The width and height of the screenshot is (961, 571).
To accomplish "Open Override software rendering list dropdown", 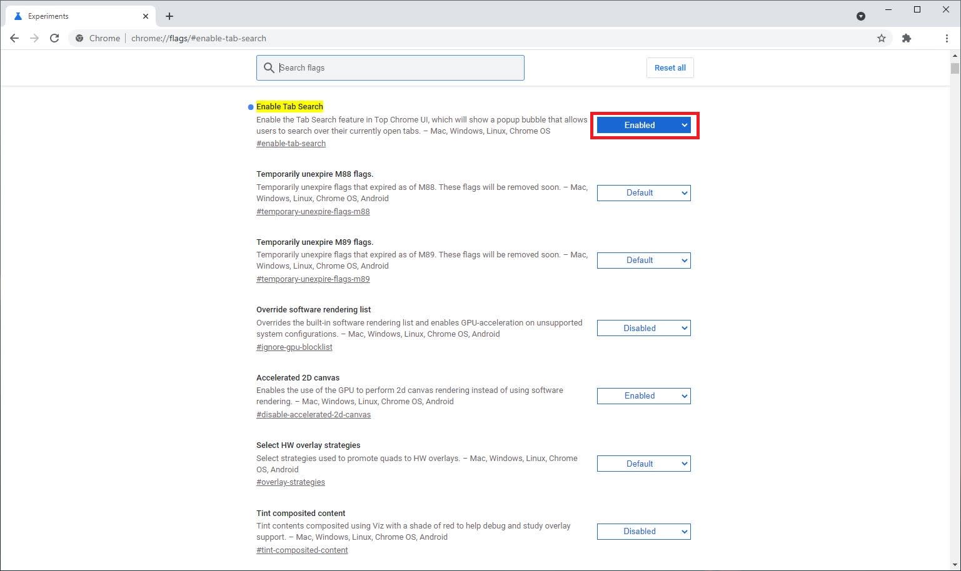I will coord(643,328).
